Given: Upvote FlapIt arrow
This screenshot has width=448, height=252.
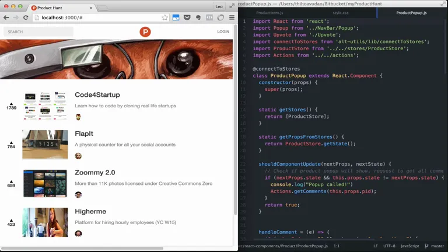Looking at the screenshot, I should [11, 142].
